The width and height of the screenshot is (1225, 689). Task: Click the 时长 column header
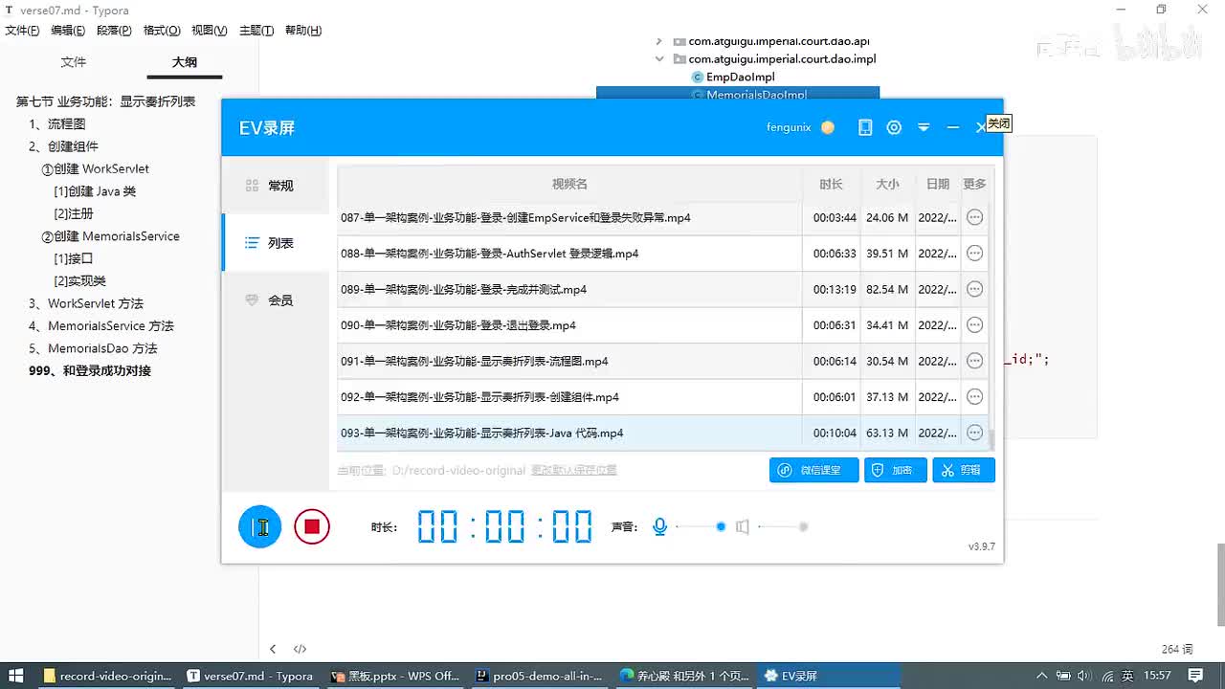click(831, 184)
